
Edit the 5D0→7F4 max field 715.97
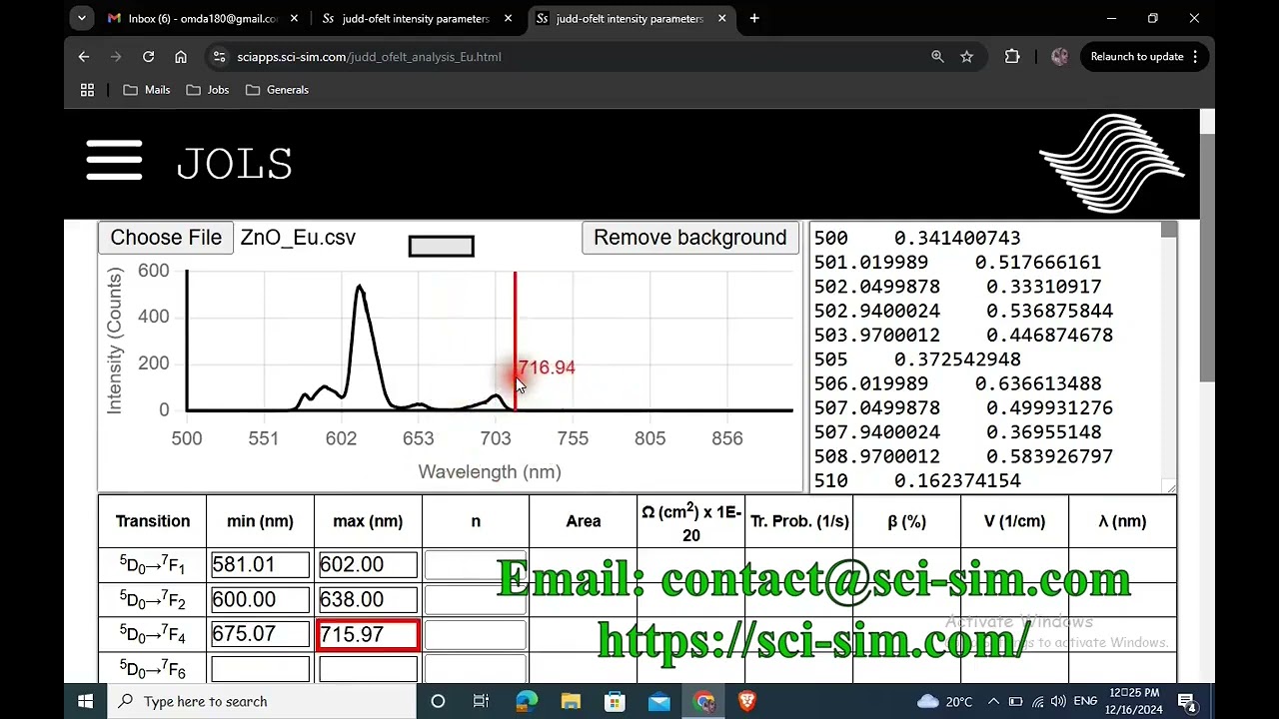pyautogui.click(x=368, y=635)
